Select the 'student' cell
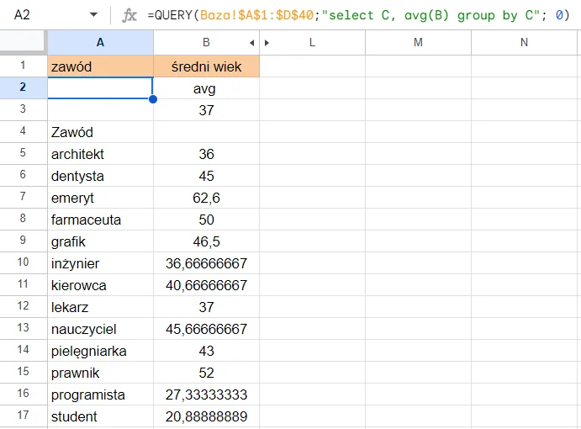The height and width of the screenshot is (429, 581). [100, 416]
